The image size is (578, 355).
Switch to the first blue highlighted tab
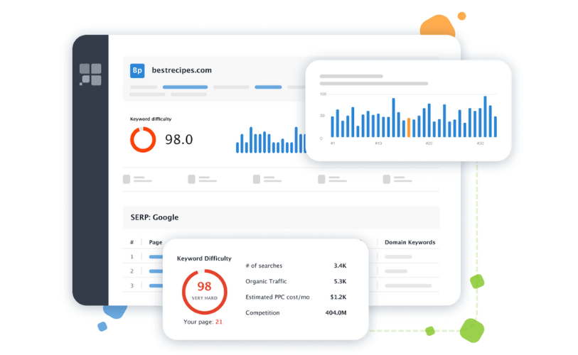[185, 87]
